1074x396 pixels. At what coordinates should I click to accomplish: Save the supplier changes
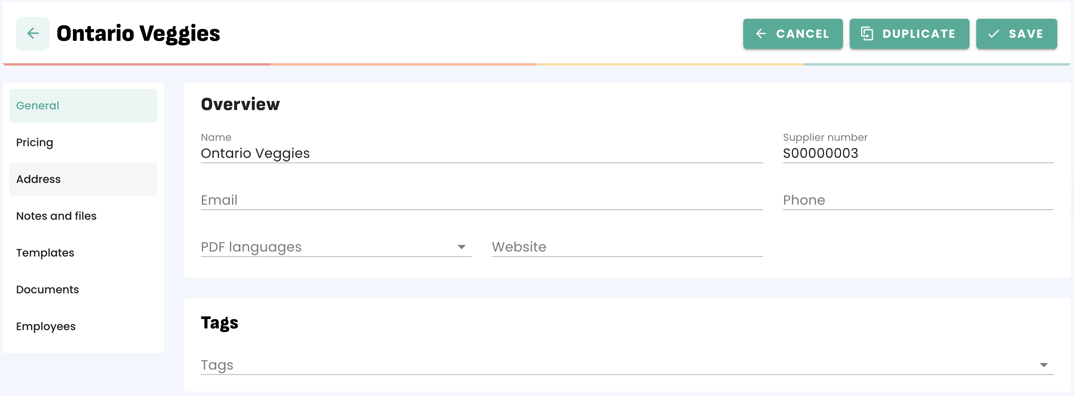tap(1016, 34)
